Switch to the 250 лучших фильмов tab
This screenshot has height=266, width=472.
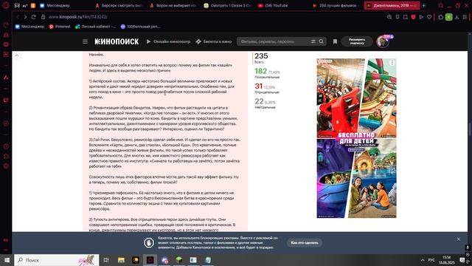pos(336,5)
